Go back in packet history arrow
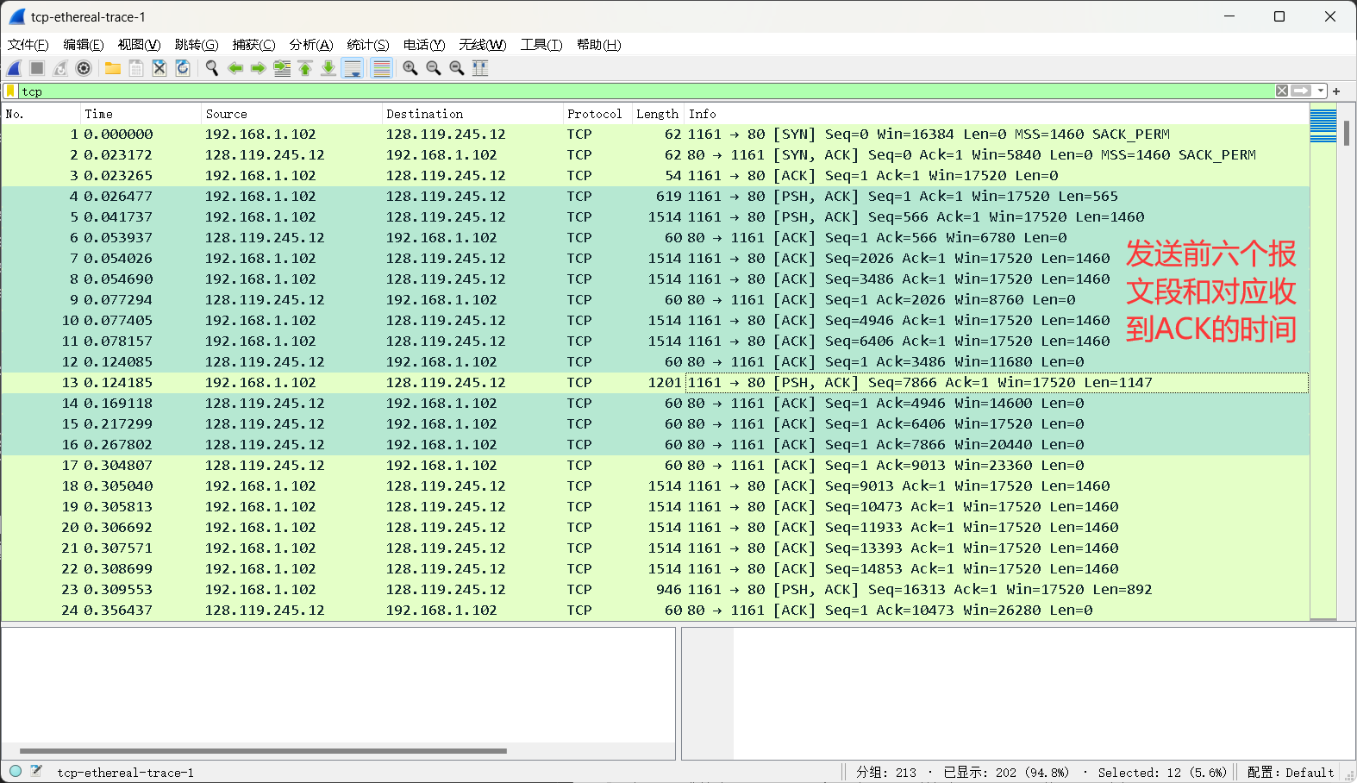Image resolution: width=1357 pixels, height=783 pixels. pyautogui.click(x=235, y=68)
